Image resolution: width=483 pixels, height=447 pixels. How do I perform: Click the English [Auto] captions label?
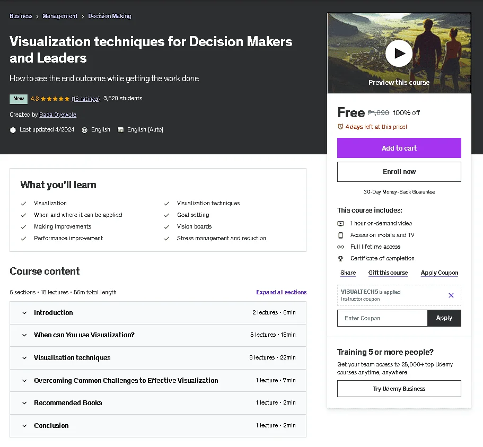tap(145, 130)
